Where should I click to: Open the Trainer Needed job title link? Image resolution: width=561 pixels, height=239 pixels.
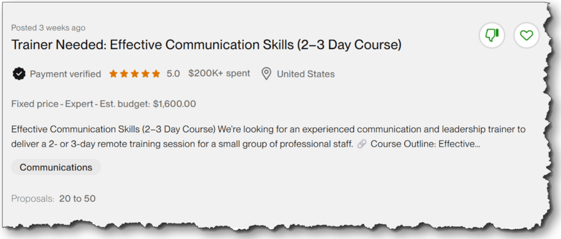click(x=206, y=45)
